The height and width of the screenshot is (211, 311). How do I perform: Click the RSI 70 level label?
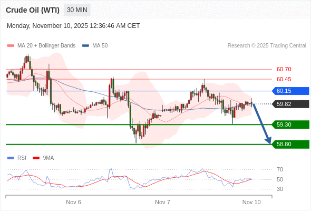[x=280, y=169]
